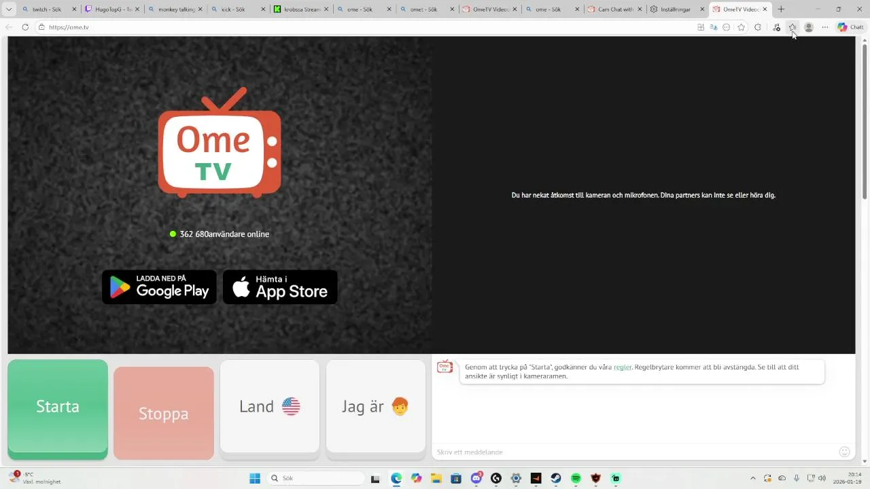Switch to the Inställningar tab

(677, 10)
